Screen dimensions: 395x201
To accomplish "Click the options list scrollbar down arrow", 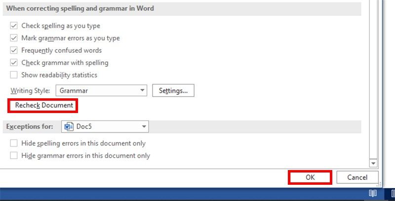I will (373, 163).
